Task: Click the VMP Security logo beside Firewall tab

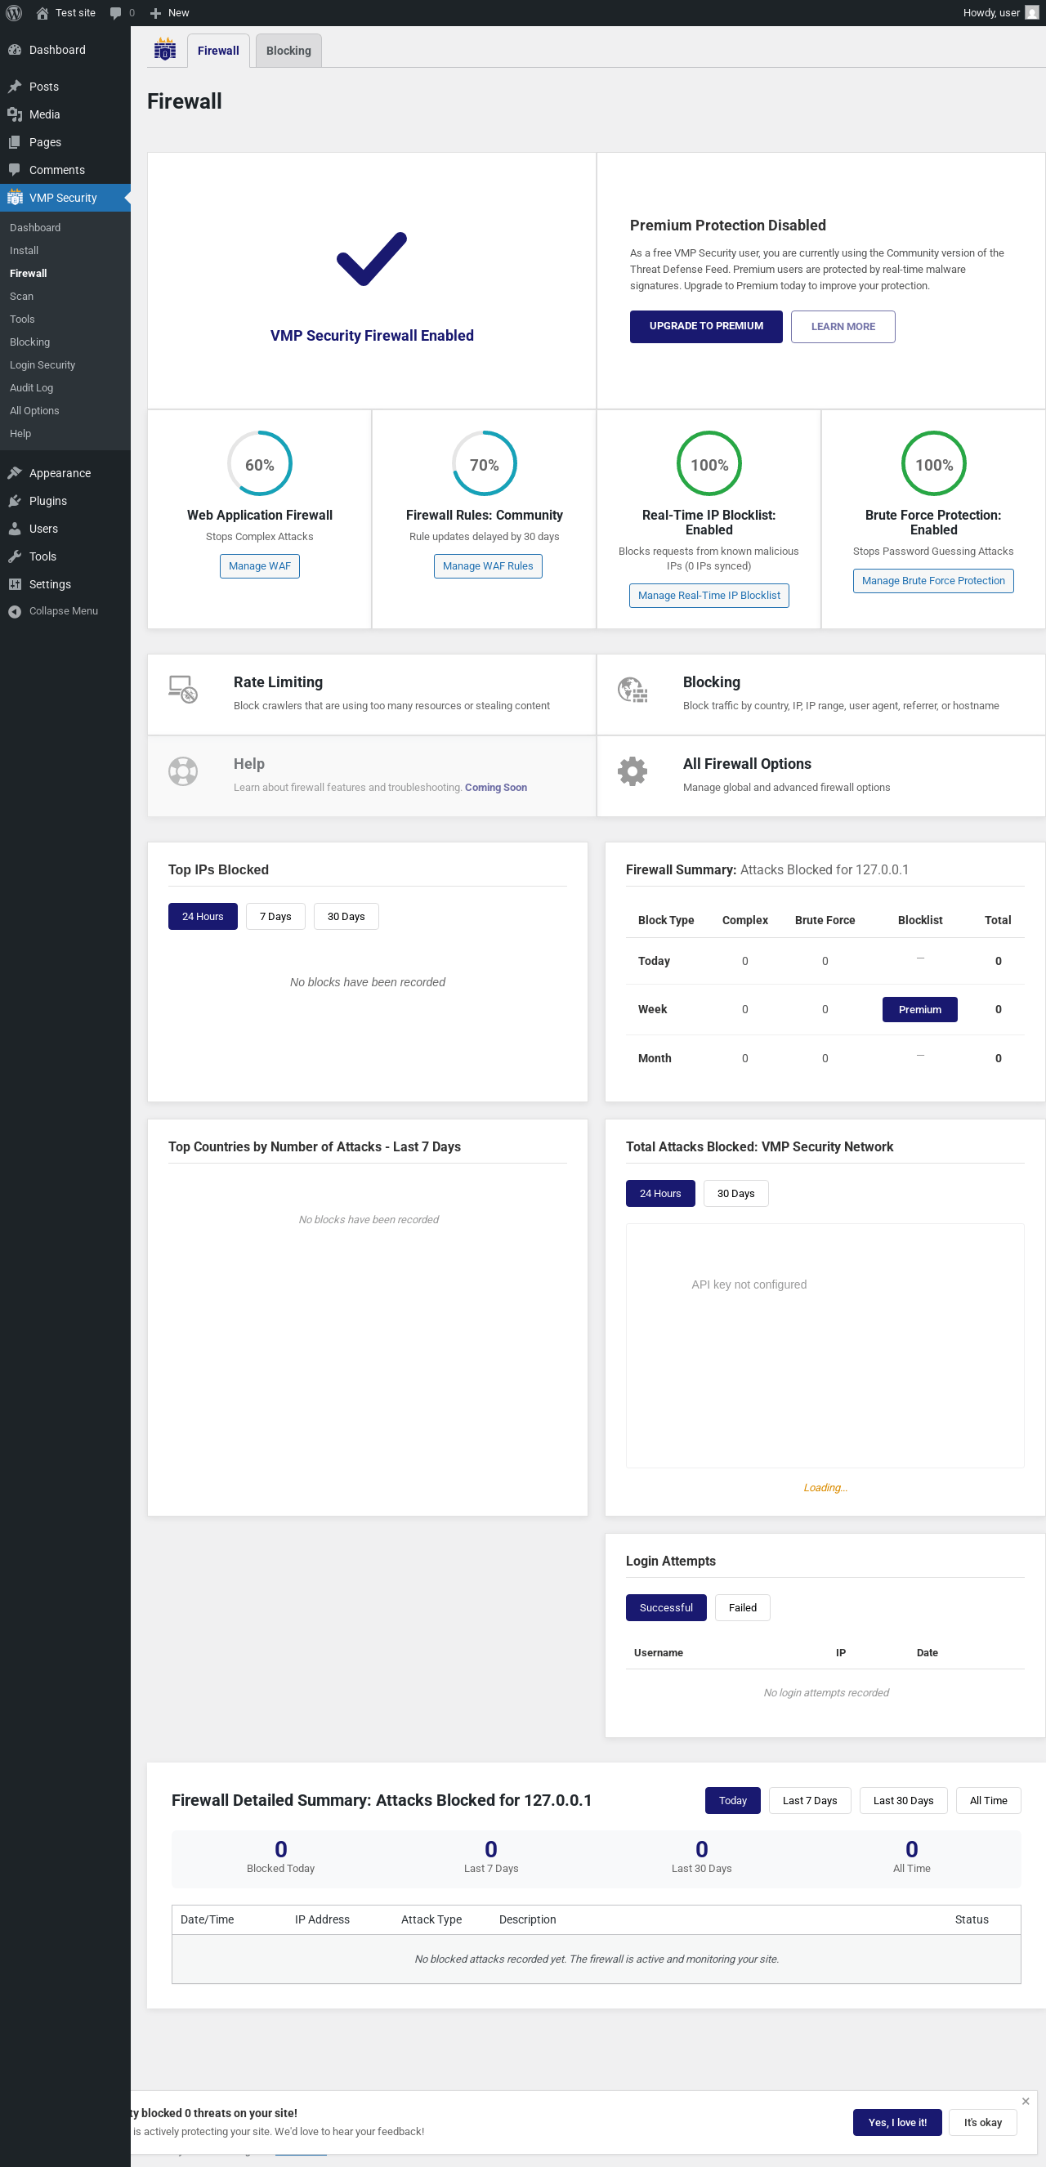Action: 165,50
